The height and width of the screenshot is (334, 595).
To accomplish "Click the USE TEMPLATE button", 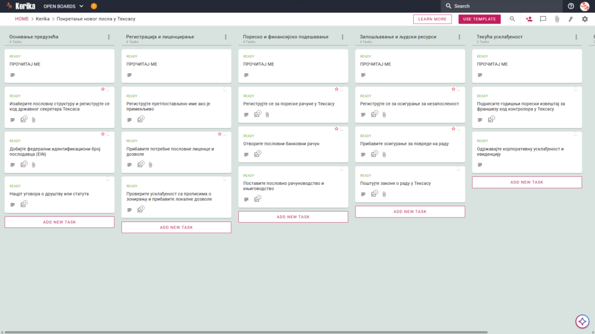I will pos(479,19).
